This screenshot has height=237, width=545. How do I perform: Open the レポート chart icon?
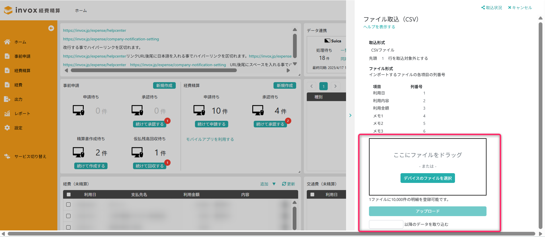tap(7, 113)
